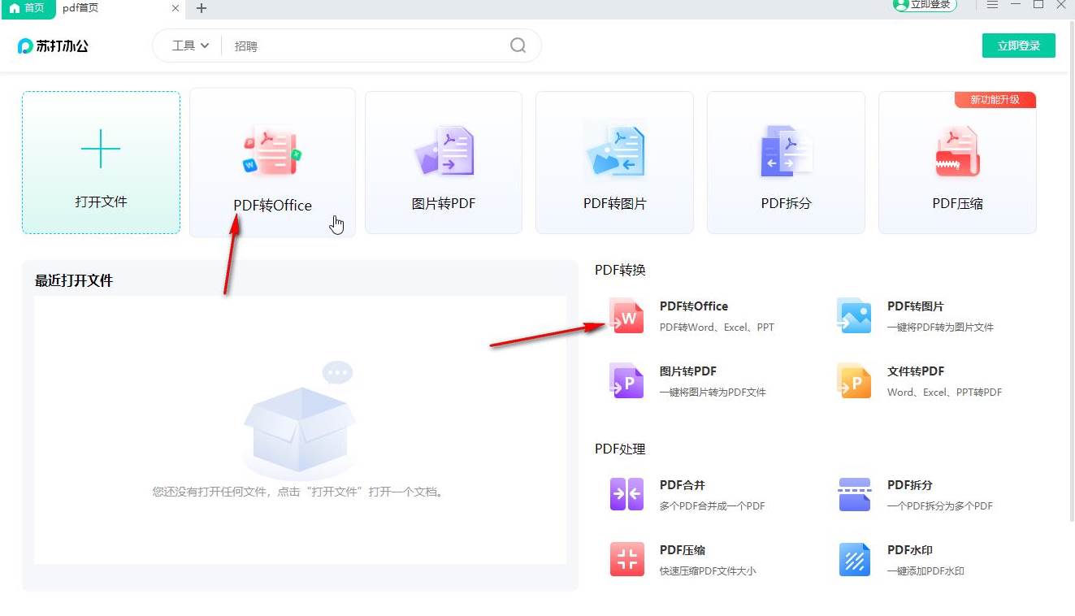The image size is (1075, 616).
Task: Click the PDF转Office text in conversion list
Action: (x=694, y=306)
